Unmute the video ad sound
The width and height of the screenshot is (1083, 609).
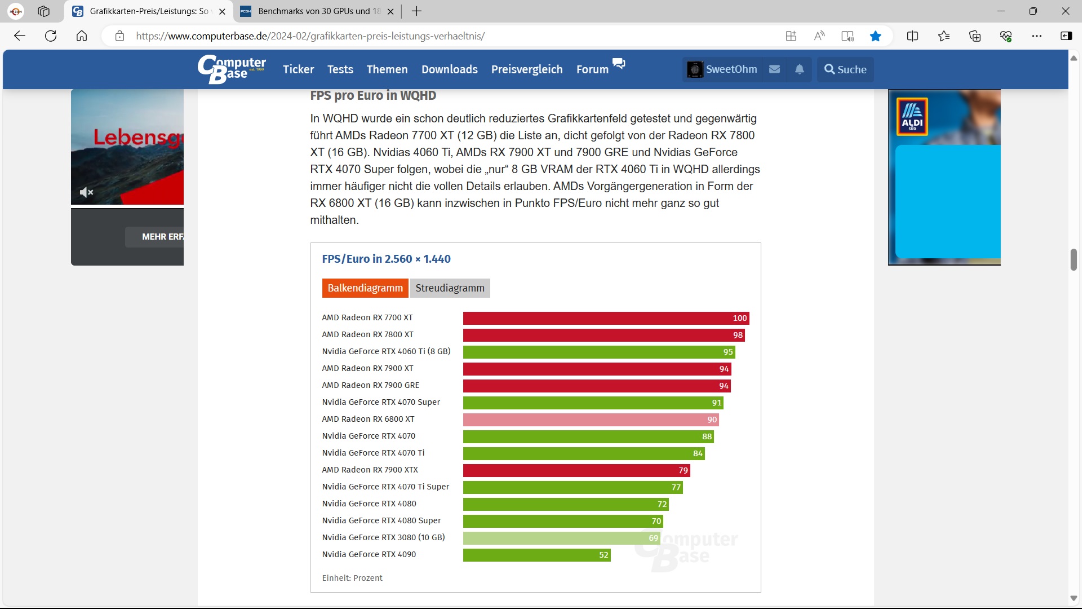pos(86,193)
